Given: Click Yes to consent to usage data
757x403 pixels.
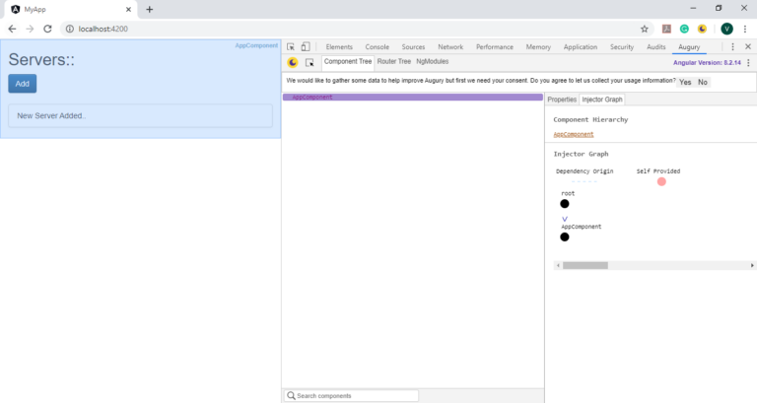Looking at the screenshot, I should (685, 82).
